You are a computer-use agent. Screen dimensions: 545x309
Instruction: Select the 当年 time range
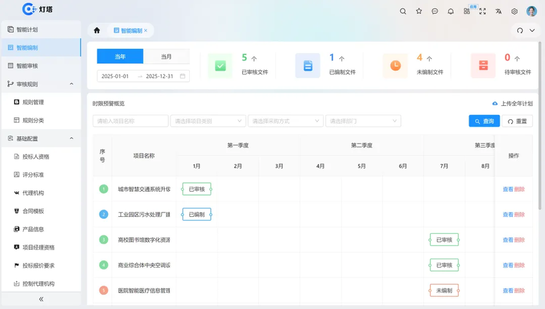120,57
